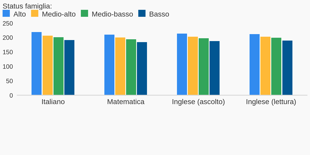Click the Medio-basso green legend swatch
The height and width of the screenshot is (155, 310).
point(84,13)
